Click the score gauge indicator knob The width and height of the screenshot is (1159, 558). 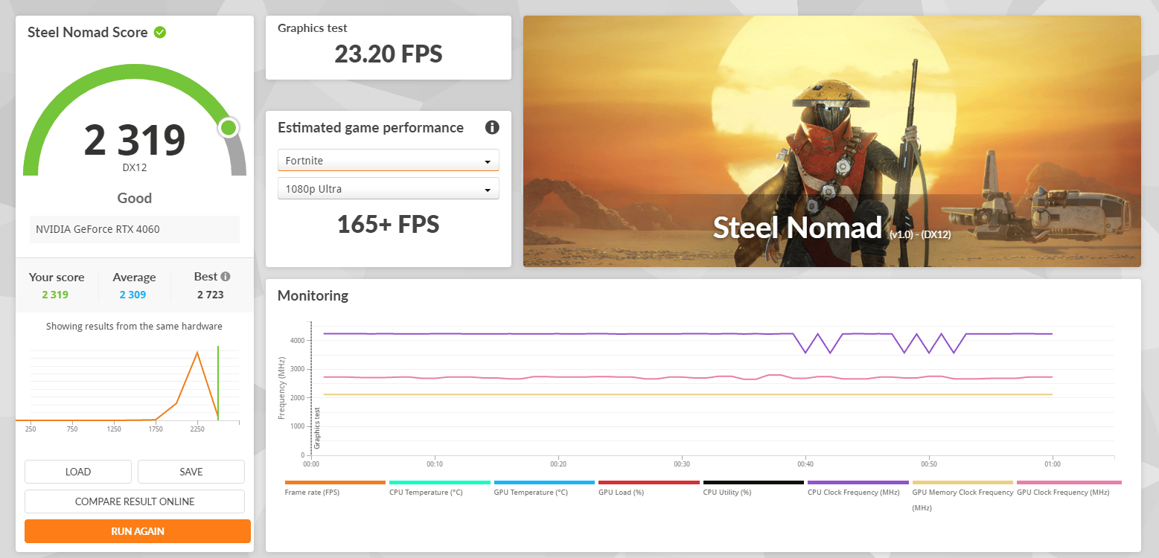pyautogui.click(x=229, y=128)
